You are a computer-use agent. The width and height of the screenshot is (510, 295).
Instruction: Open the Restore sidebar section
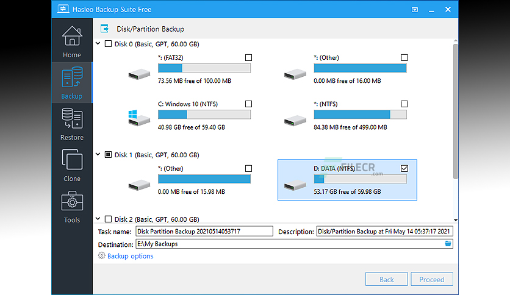click(x=72, y=124)
